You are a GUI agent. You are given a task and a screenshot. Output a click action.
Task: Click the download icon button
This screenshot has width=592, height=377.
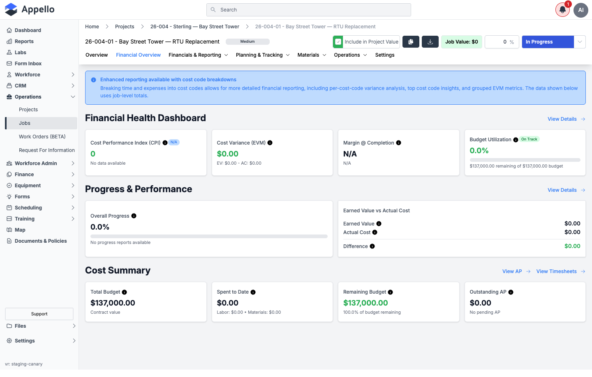pyautogui.click(x=430, y=42)
